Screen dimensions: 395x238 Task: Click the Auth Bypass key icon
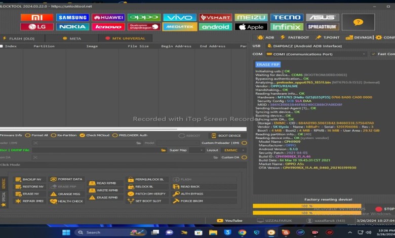click(x=176, y=193)
